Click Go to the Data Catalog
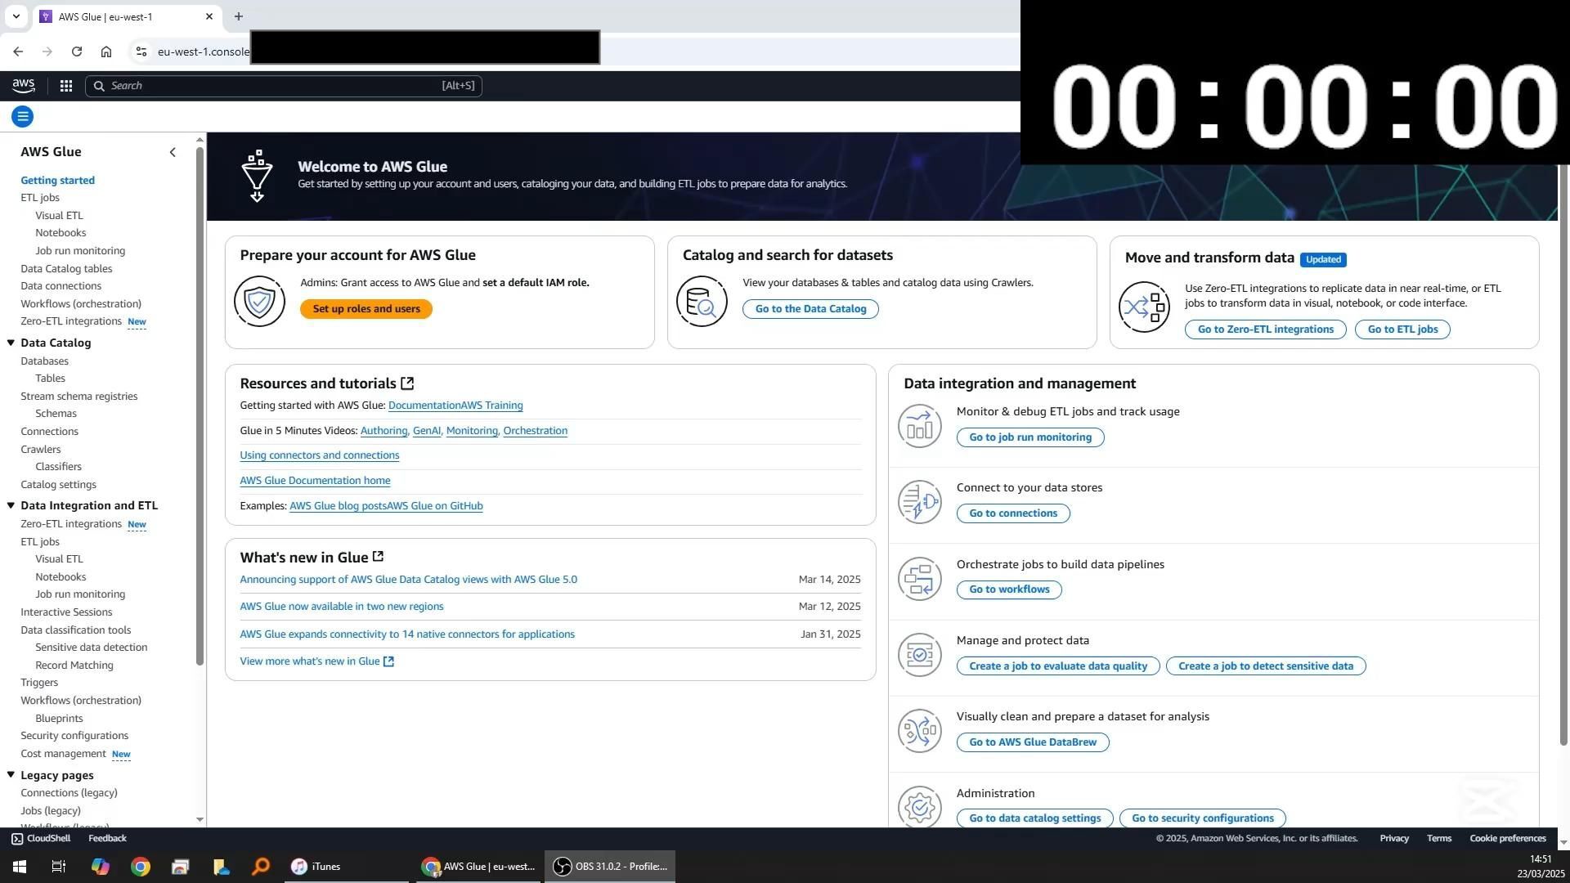 [x=810, y=309]
